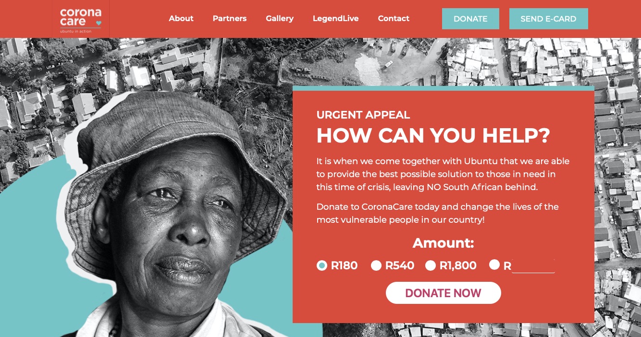Click the Donate to CoronaCare today paragraph
Screen dimensions: 641x337
[x=437, y=213]
